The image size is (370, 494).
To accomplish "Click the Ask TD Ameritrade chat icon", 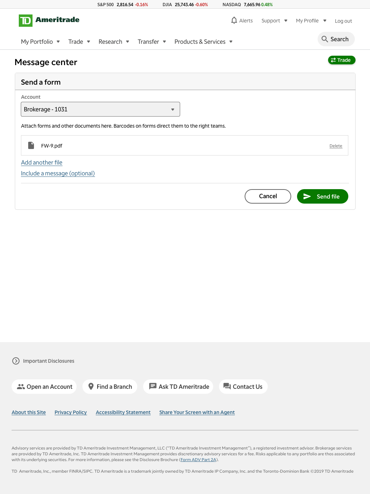I will (x=153, y=386).
